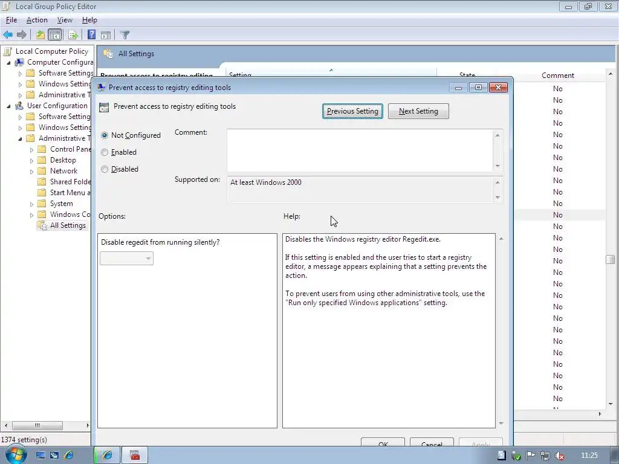Click the network tray icon
The image size is (619, 464).
coord(545,456)
